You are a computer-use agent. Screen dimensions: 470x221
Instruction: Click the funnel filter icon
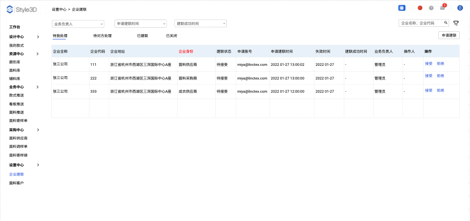tap(456, 23)
